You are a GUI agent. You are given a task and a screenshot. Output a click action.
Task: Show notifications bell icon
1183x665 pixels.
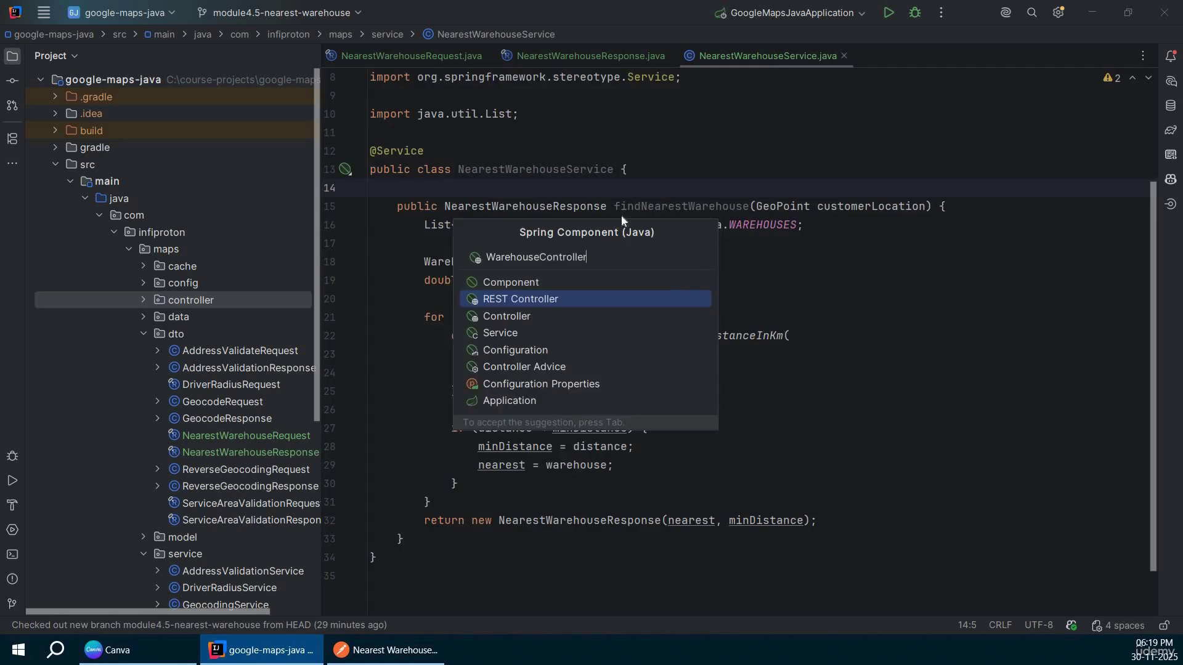point(1171,56)
